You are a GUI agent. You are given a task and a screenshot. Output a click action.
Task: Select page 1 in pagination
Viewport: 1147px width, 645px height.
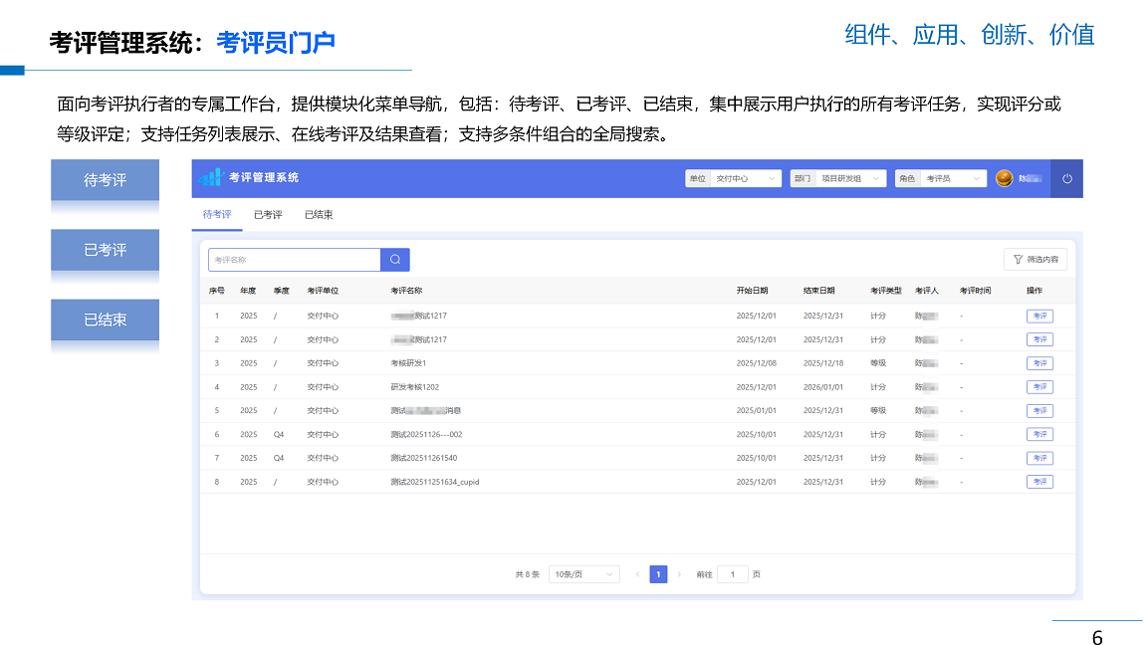(x=658, y=574)
